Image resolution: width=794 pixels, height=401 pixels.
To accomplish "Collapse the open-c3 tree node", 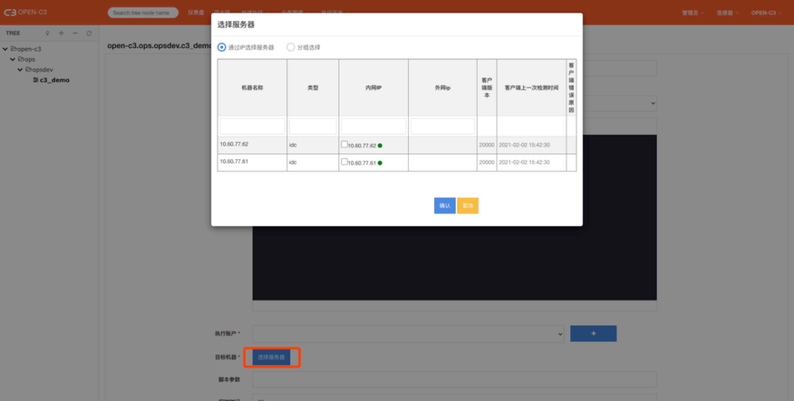I will [5, 49].
